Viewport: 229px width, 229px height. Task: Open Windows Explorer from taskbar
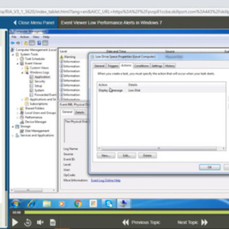click(47, 204)
